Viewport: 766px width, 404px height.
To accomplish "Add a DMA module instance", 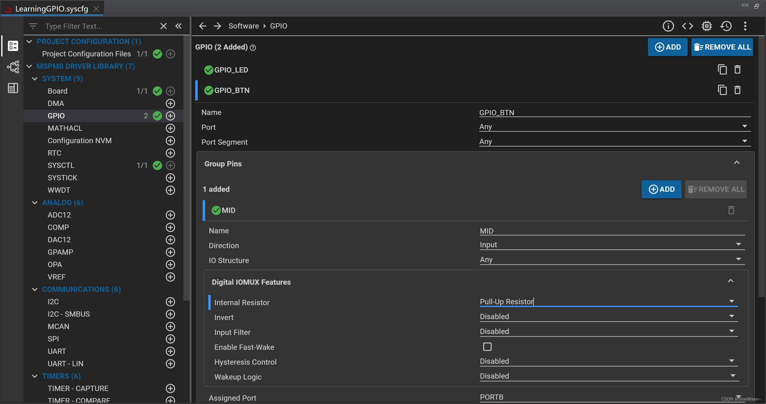I will (170, 103).
